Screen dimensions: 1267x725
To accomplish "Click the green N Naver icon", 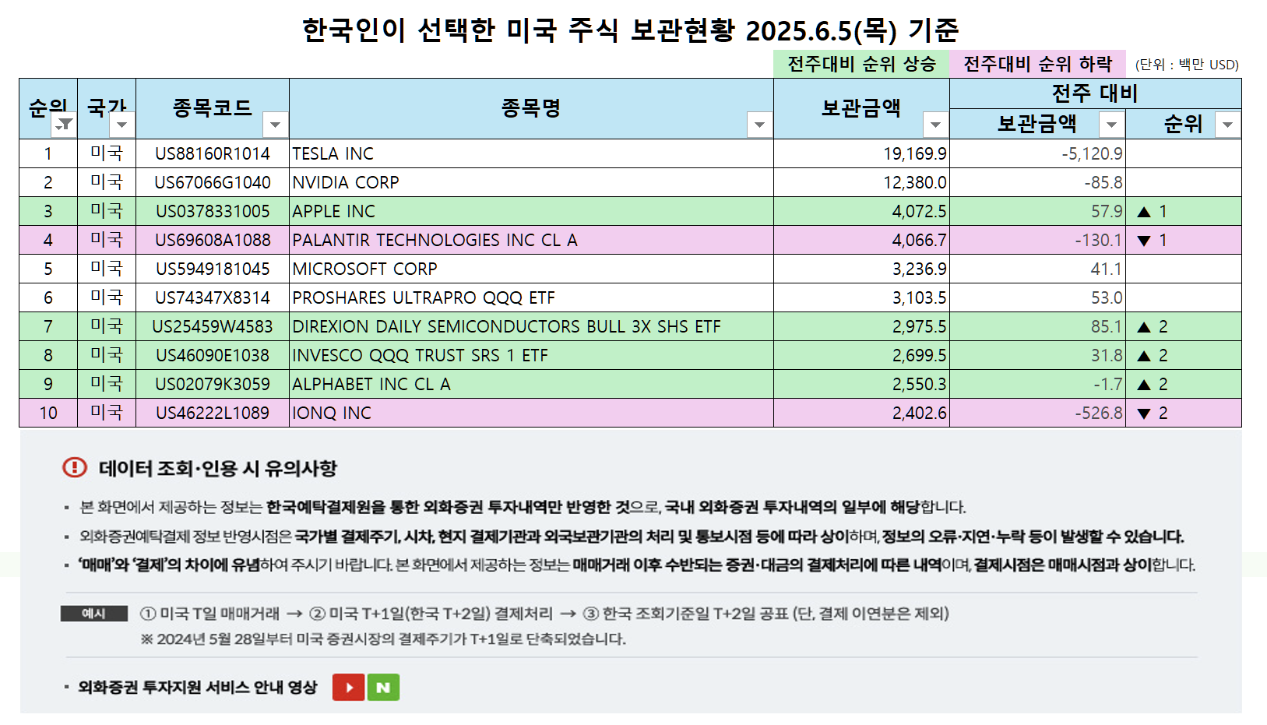I will (383, 688).
